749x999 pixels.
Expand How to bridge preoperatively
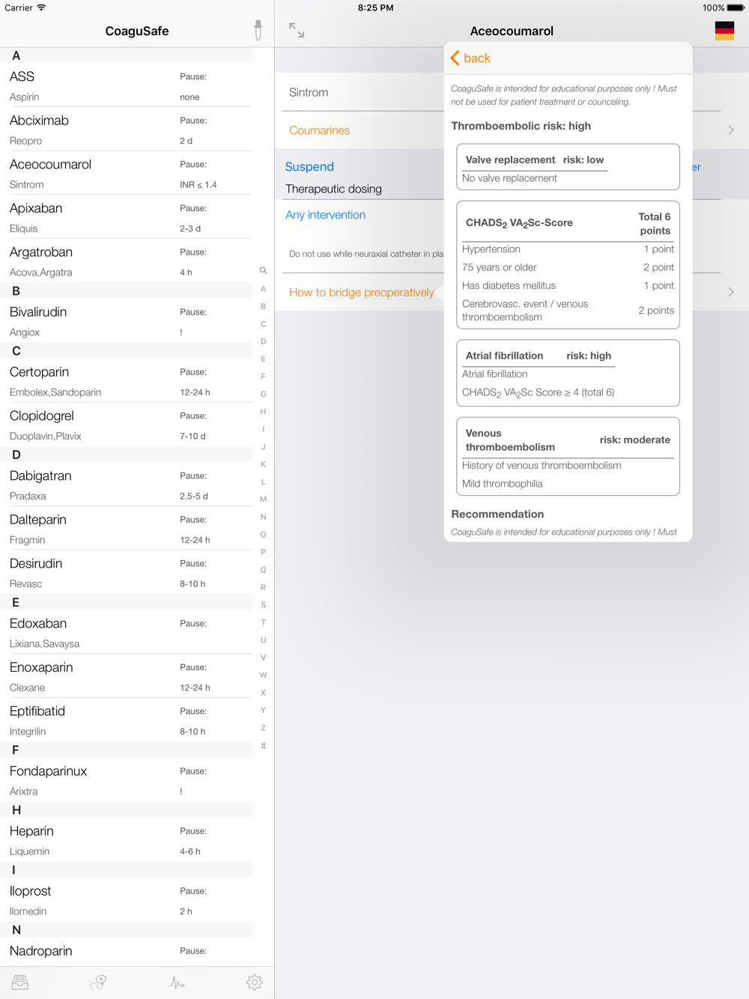tap(362, 292)
